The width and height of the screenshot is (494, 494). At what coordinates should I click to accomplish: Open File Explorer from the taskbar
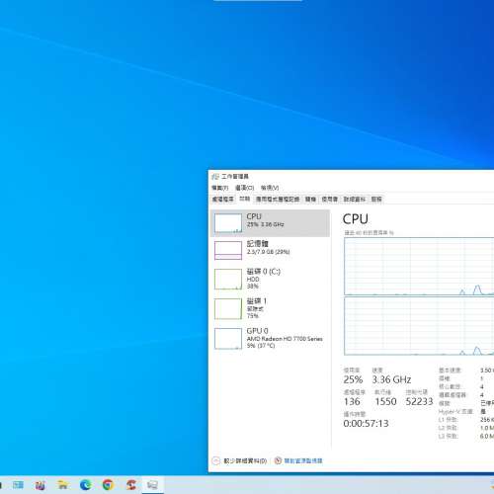tap(62, 485)
